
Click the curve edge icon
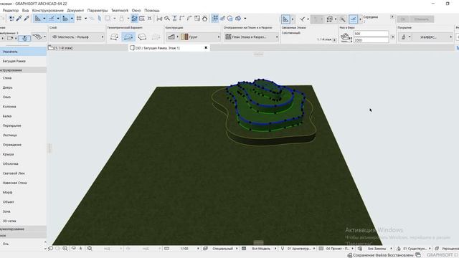[x=189, y=19]
